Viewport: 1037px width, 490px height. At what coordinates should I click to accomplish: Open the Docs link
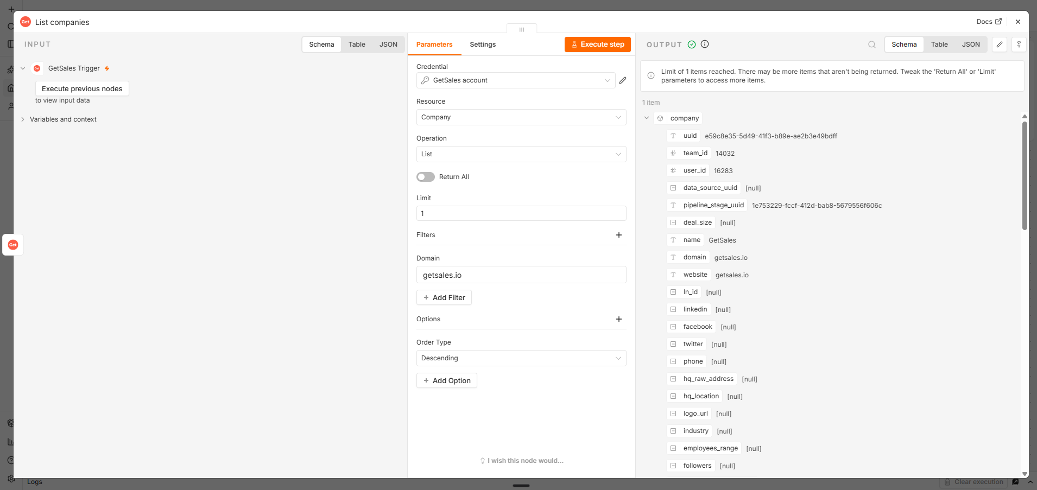[x=989, y=22]
